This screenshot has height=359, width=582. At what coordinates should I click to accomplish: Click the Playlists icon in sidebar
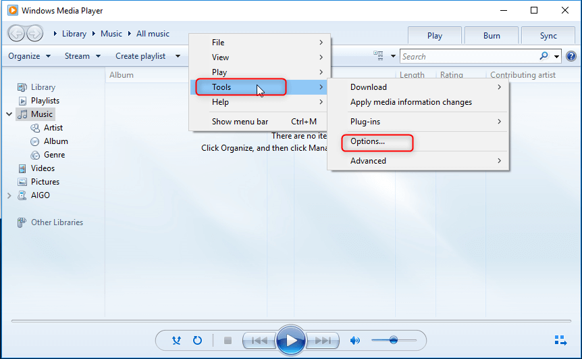(x=22, y=101)
